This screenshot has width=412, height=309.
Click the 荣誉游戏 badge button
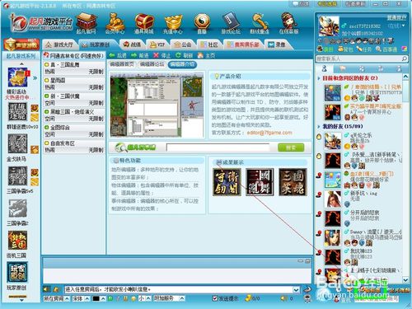point(21,44)
